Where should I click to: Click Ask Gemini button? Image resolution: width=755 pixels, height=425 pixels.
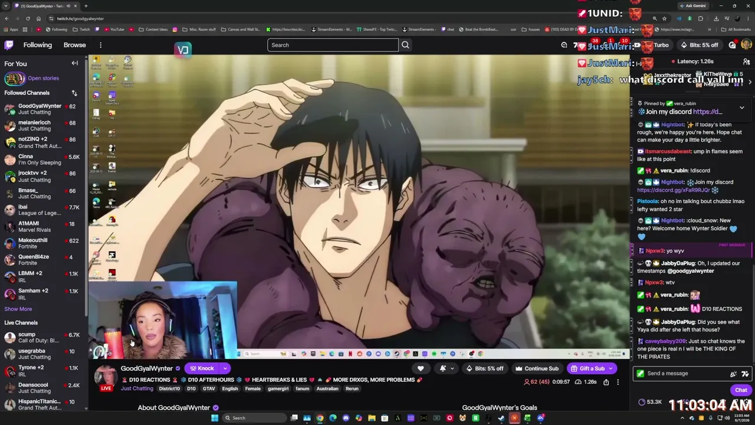pos(692,6)
